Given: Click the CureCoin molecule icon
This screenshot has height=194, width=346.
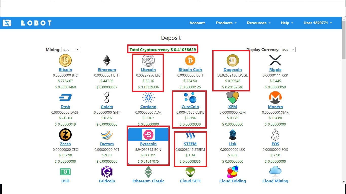Looking at the screenshot, I should click(190, 98).
